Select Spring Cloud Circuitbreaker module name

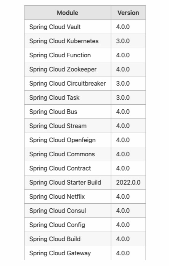coord(68,83)
